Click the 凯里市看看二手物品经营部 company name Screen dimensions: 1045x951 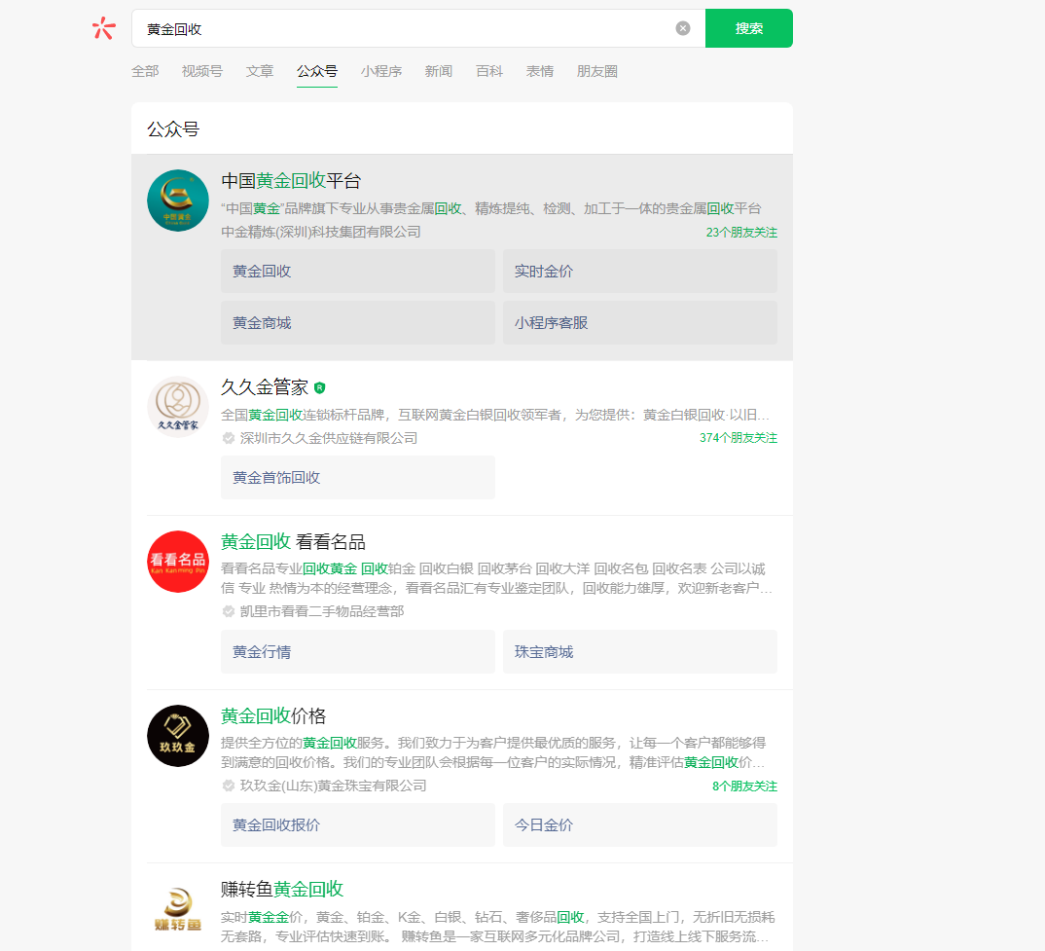click(x=322, y=611)
